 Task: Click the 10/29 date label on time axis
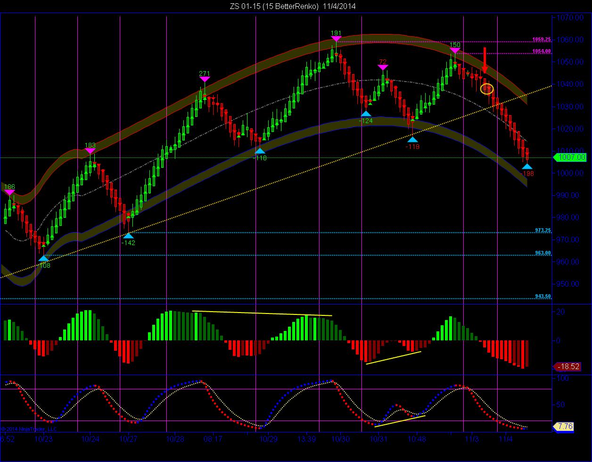[x=268, y=439]
